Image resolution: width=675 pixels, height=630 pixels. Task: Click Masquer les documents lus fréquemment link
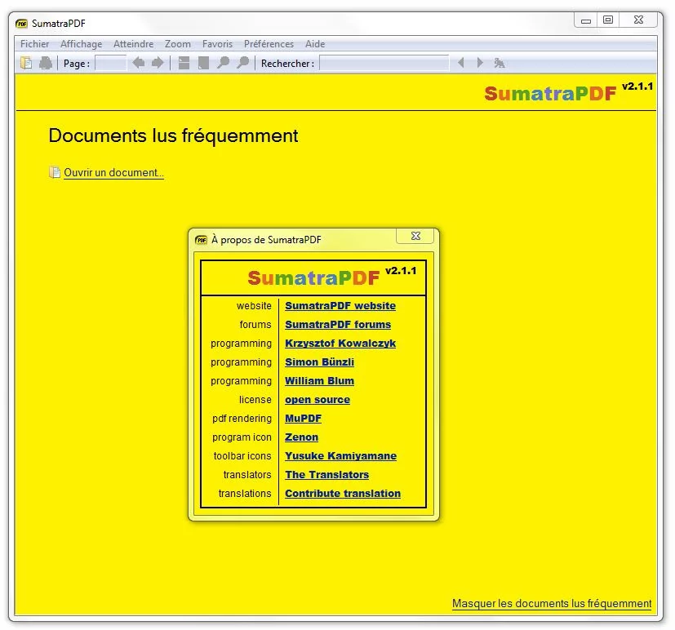552,603
